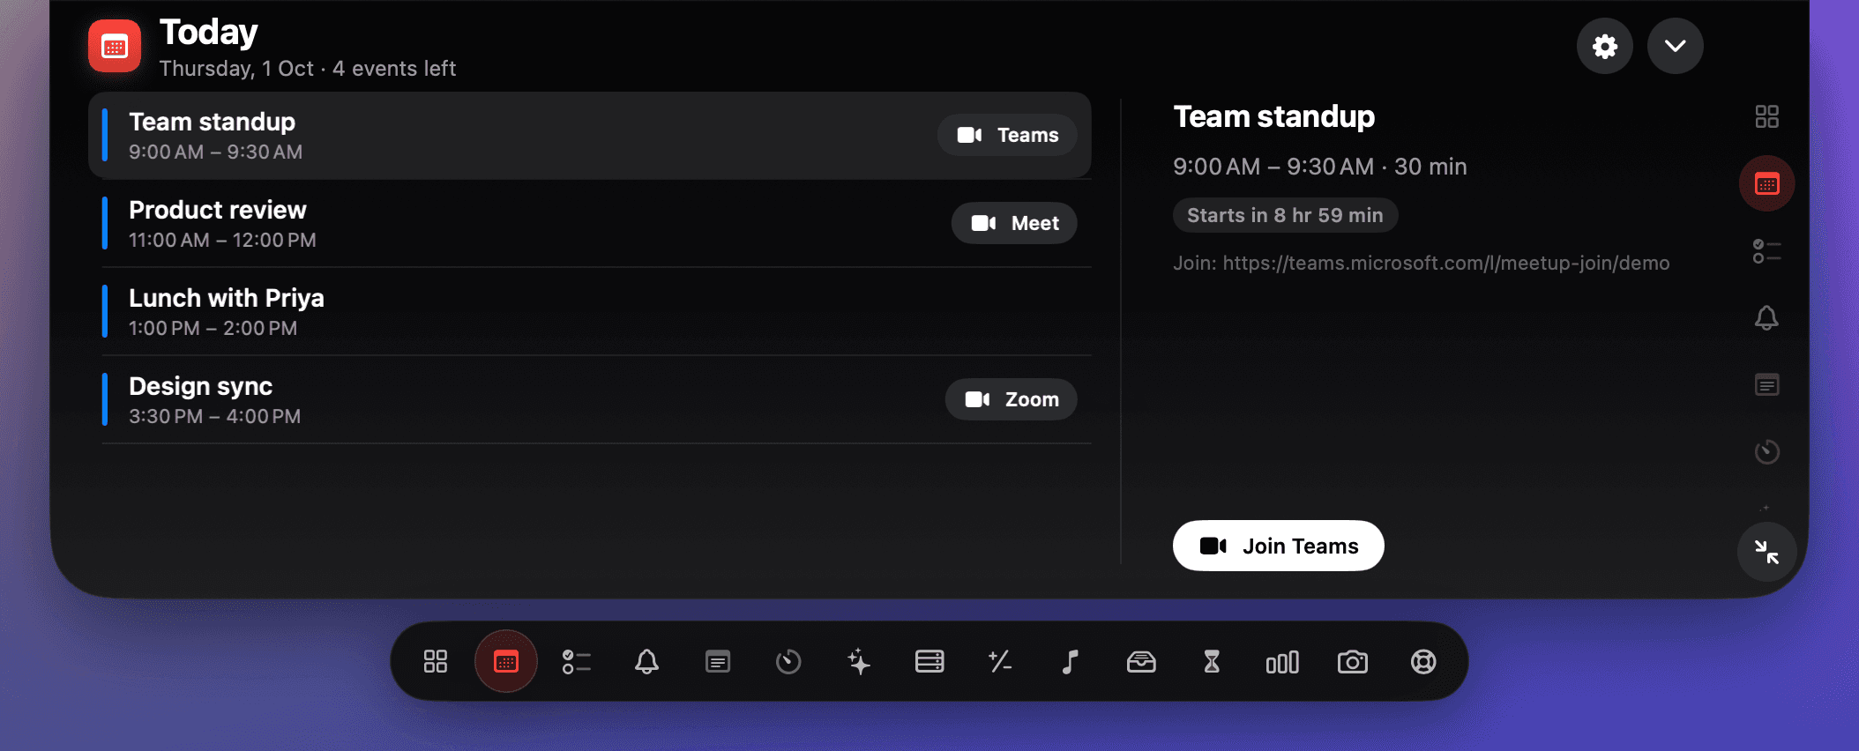Open the notes icon in bottom dock
The height and width of the screenshot is (751, 1859).
pos(718,662)
